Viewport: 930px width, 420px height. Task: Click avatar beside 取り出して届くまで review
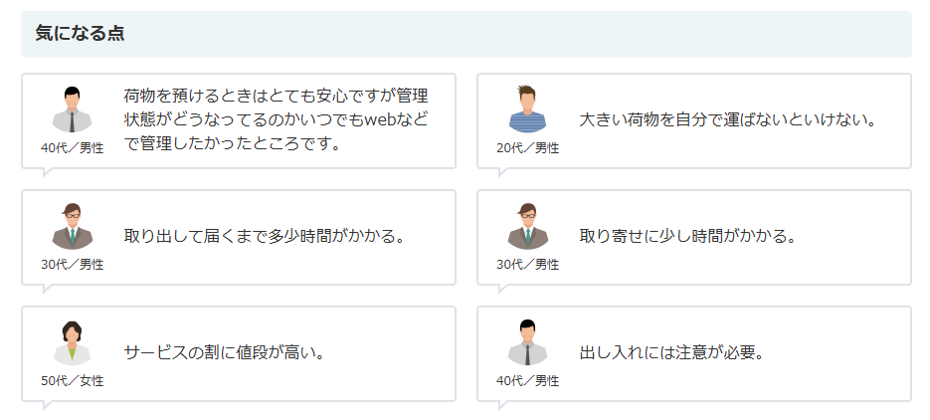(72, 226)
